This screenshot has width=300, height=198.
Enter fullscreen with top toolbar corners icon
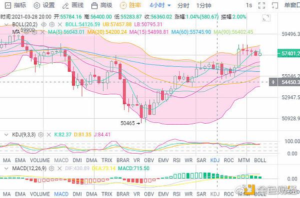point(261,5)
